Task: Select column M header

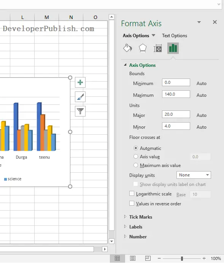Action: [47, 17]
